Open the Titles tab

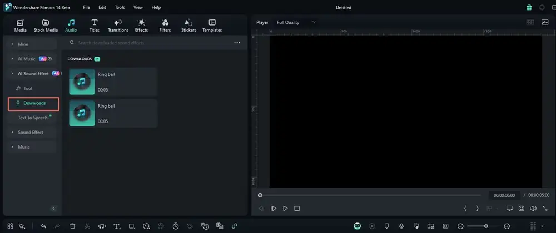coord(95,26)
